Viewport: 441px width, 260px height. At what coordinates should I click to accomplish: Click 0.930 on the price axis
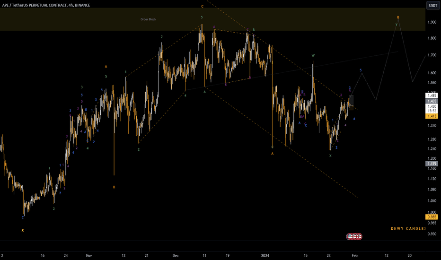click(x=432, y=234)
